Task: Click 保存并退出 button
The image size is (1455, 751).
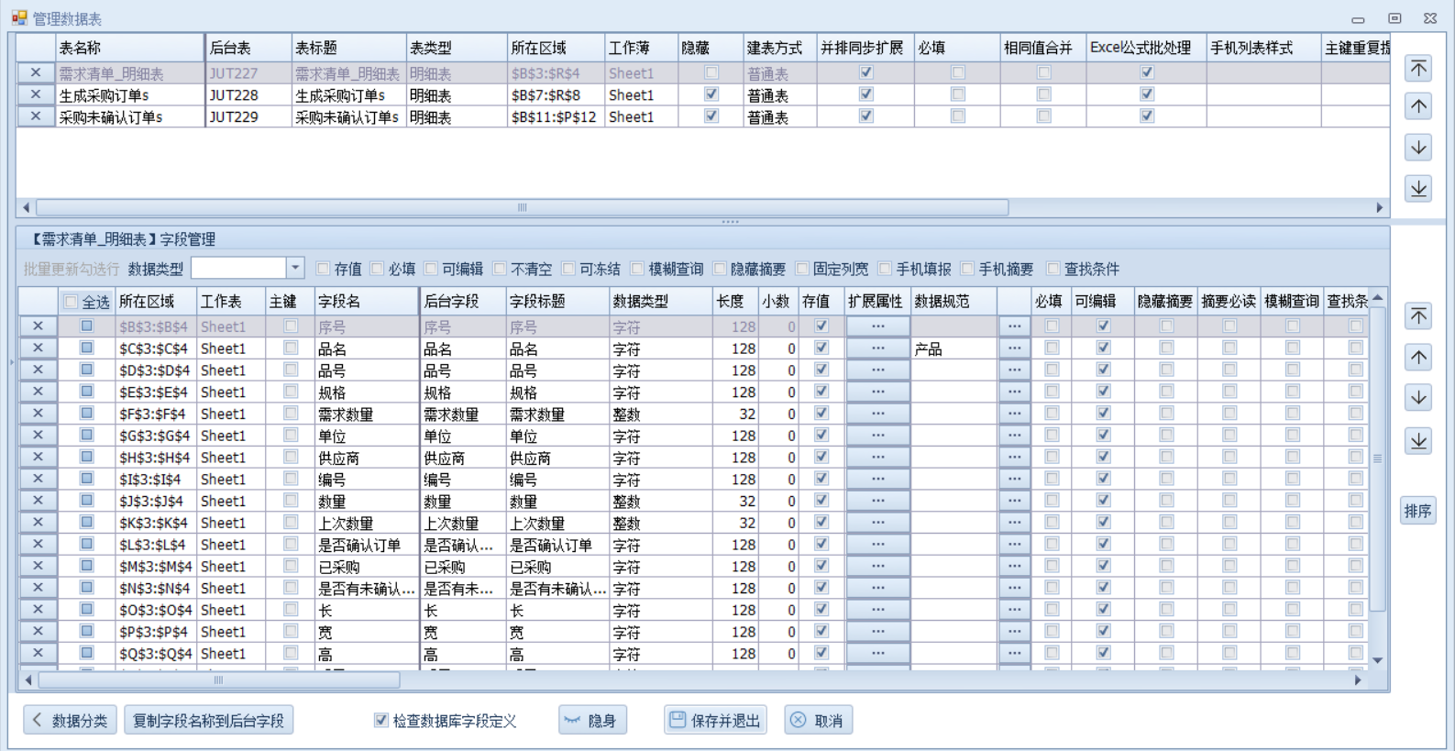Action: (715, 721)
